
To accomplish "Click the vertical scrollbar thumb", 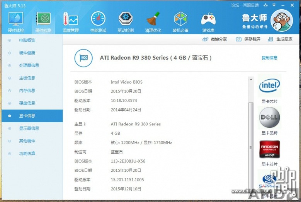I will point(251,147).
